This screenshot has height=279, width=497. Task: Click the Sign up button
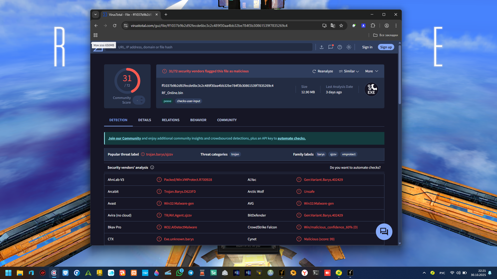point(386,47)
